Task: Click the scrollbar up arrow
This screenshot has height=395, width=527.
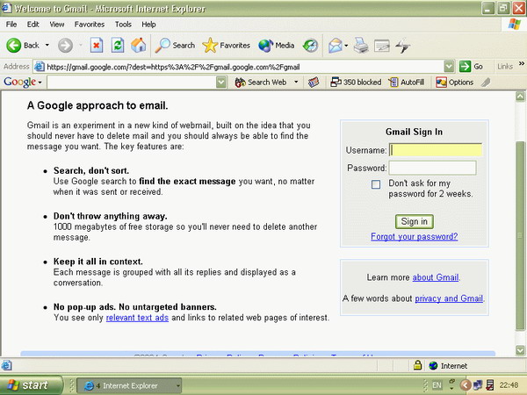Action: pyautogui.click(x=520, y=97)
